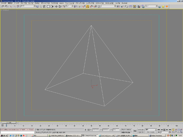
Task: Open the Curve Editor icon
Action: coord(131,7)
